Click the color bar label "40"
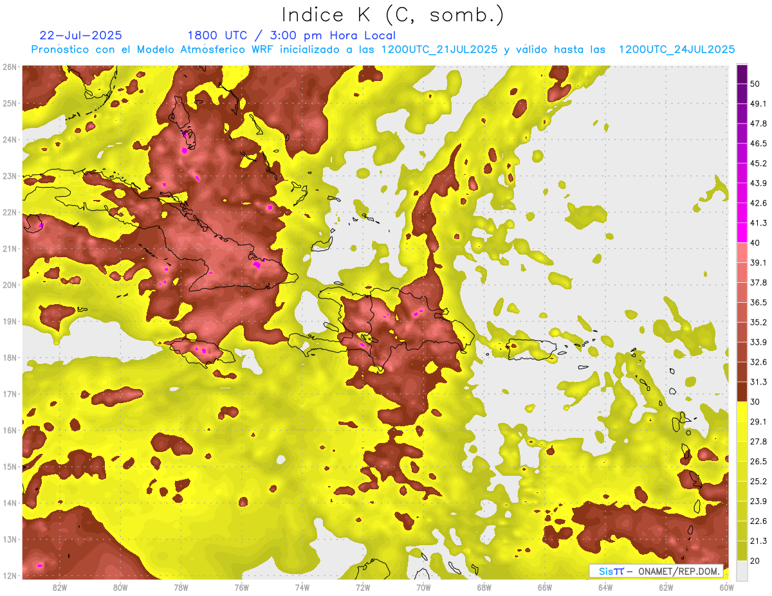772x596 pixels. pos(755,243)
